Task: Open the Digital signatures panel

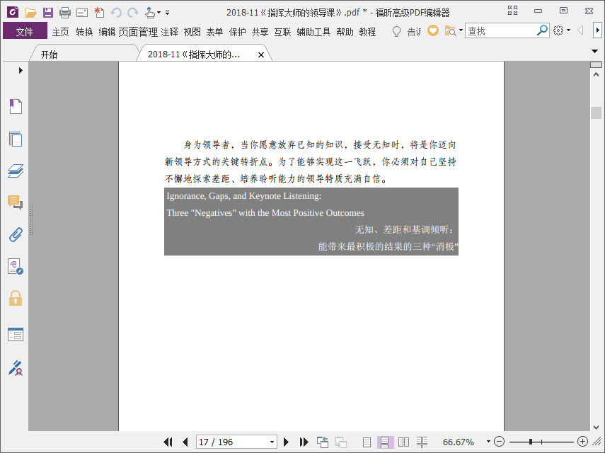Action: pos(16,267)
